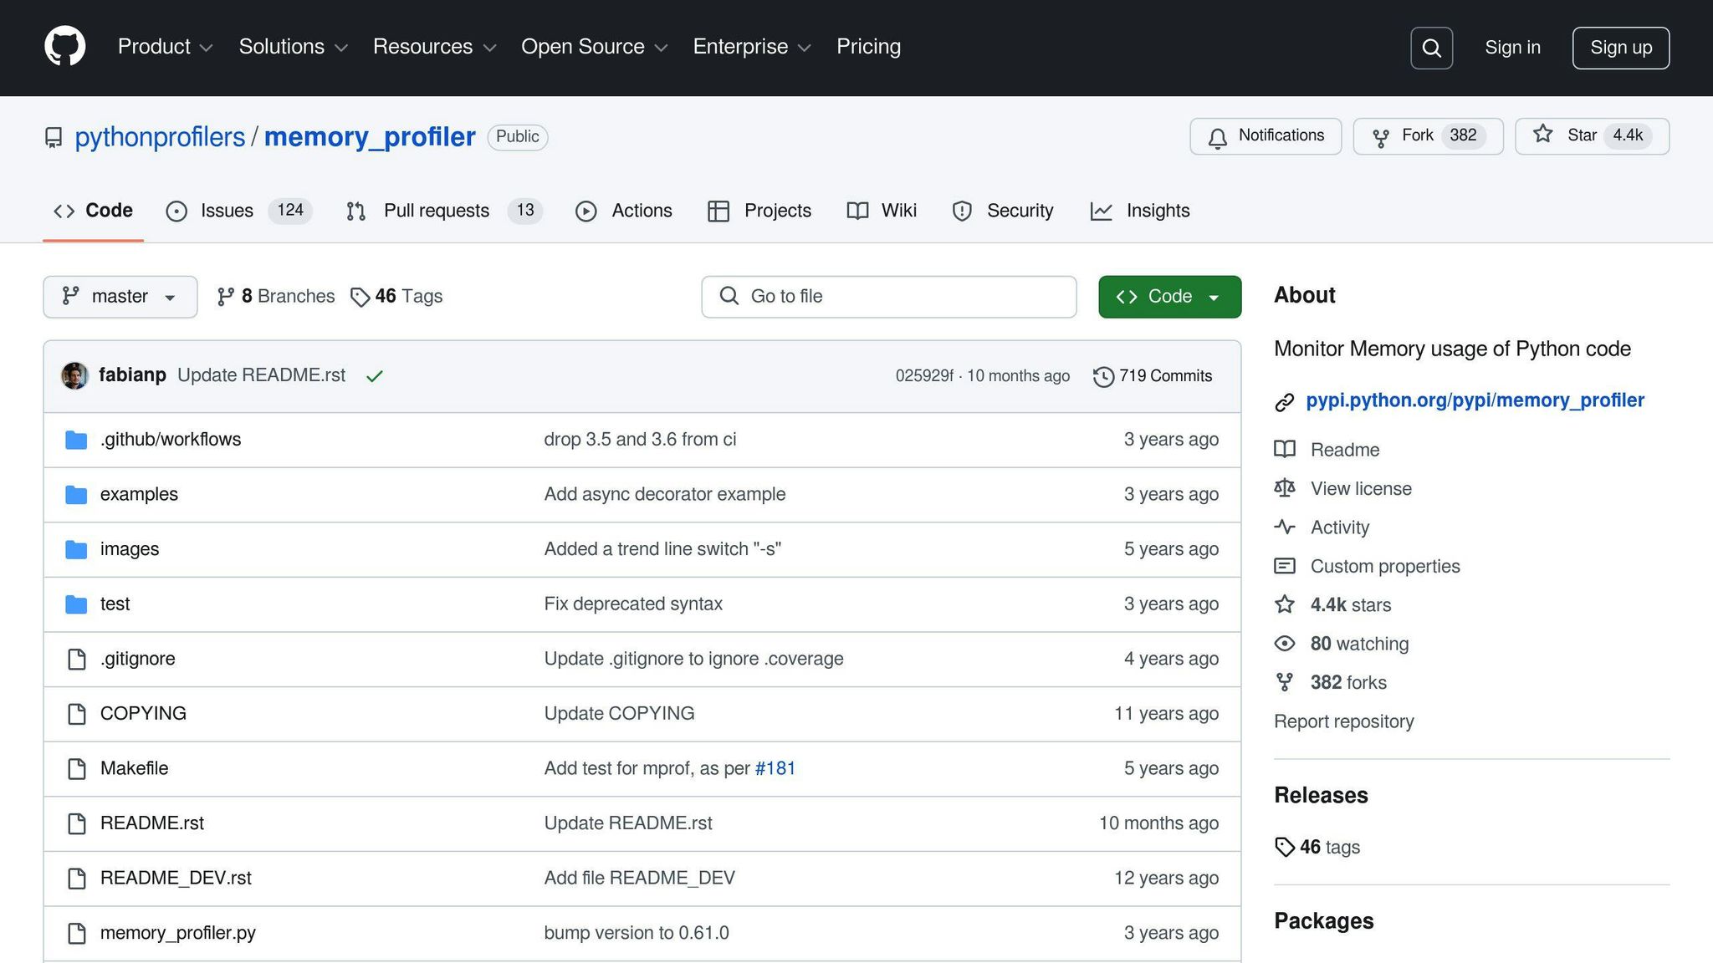Image resolution: width=1713 pixels, height=963 pixels.
Task: Click the commit check mark next to fabianp
Action: coord(374,375)
